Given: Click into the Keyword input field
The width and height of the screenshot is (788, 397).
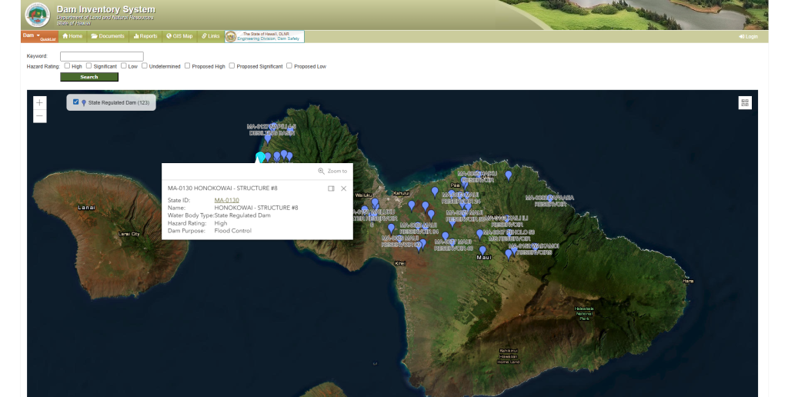Looking at the screenshot, I should [x=102, y=56].
